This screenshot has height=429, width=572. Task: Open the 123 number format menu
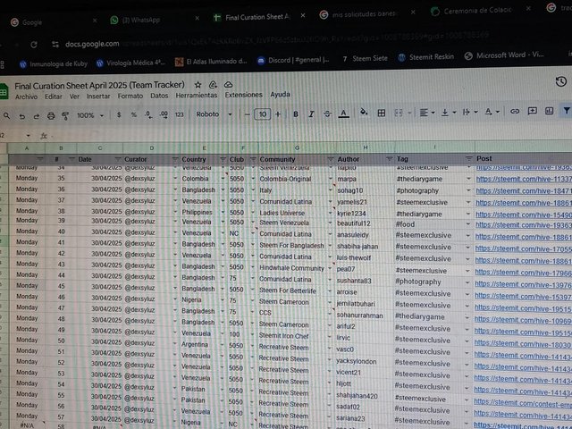click(x=179, y=115)
